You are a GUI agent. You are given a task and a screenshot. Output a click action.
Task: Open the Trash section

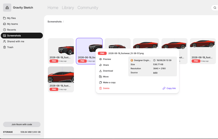[x=10, y=47]
